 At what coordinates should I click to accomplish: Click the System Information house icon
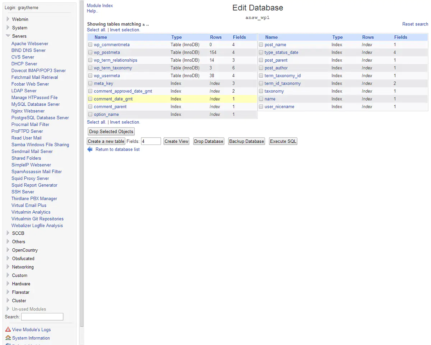8,338
